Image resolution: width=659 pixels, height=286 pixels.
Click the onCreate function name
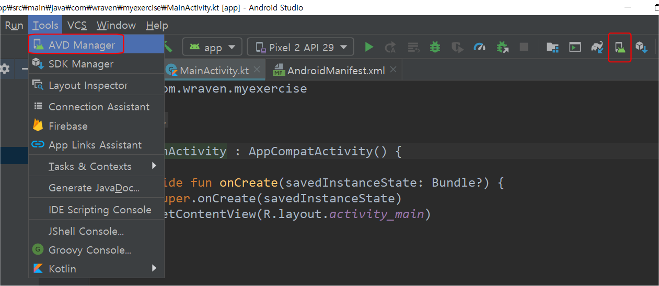[x=249, y=183]
